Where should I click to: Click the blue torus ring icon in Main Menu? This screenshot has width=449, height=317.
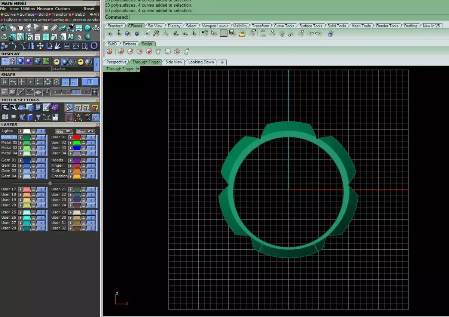tap(94, 46)
